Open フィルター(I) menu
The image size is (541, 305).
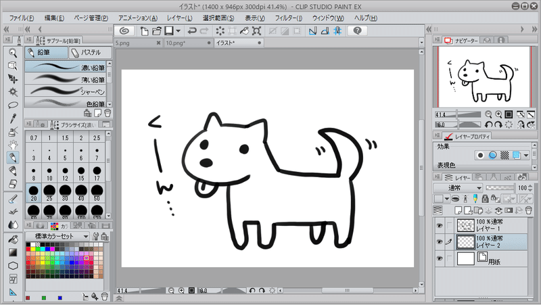pos(289,18)
